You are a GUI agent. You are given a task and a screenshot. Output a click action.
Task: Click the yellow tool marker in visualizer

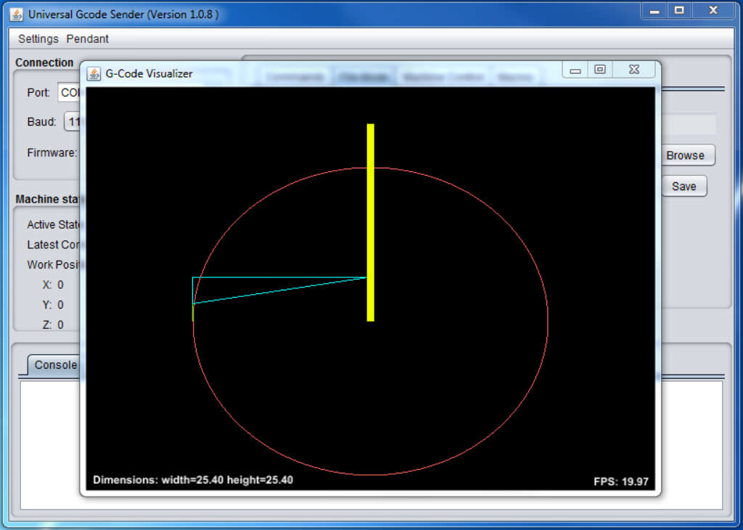pos(370,218)
